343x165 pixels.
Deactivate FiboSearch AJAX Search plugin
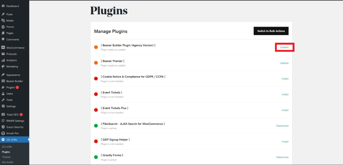282,126
